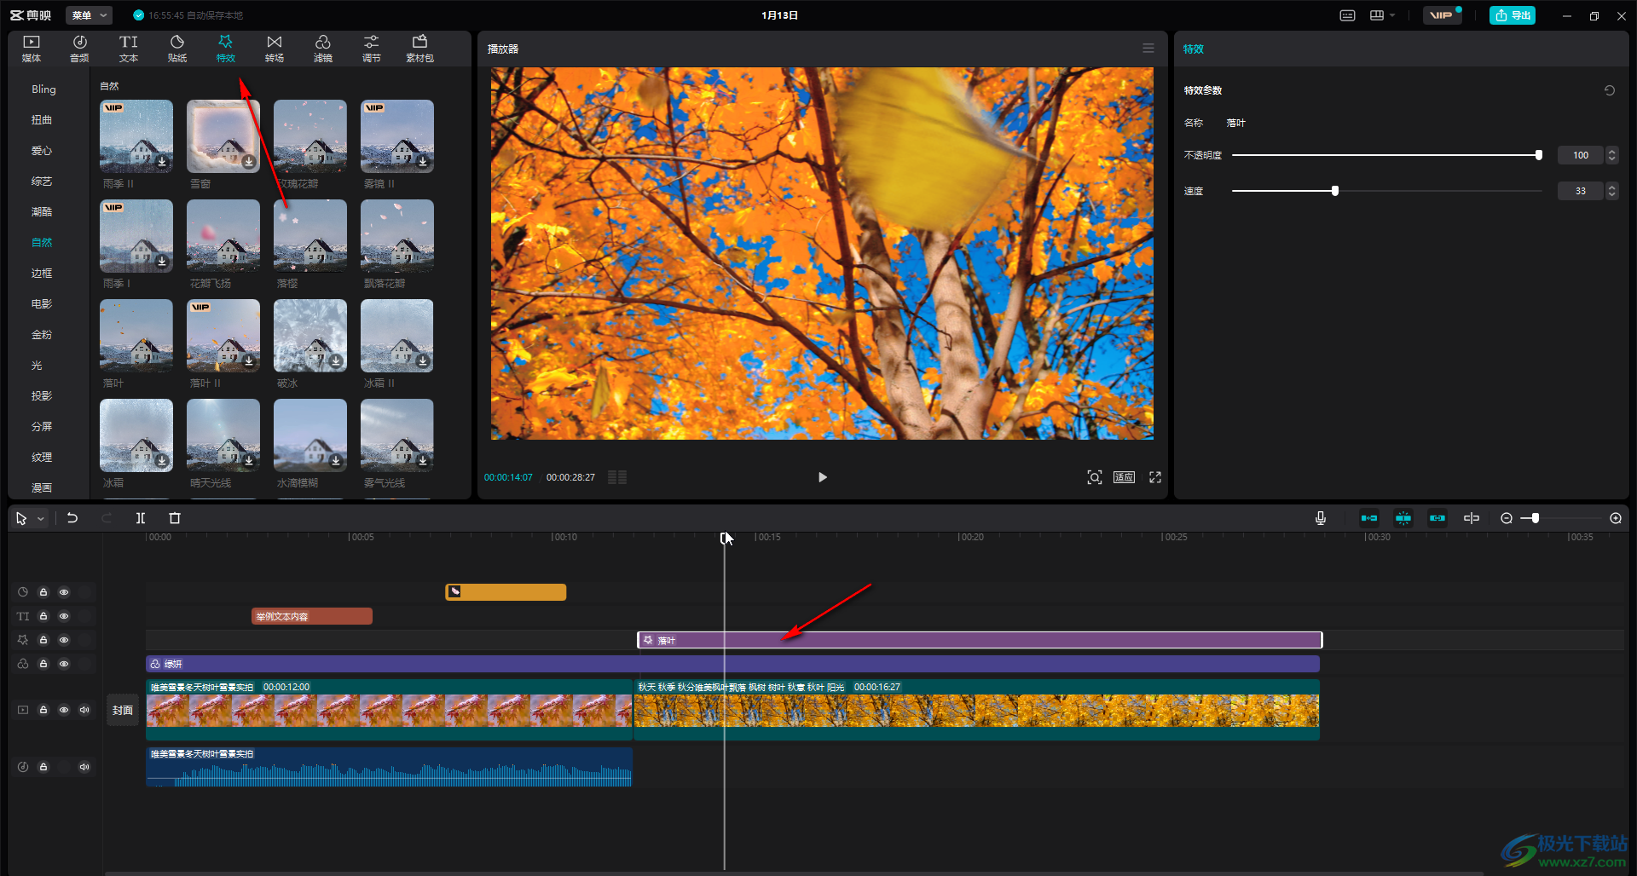Click the 导出 export button
The image size is (1637, 876).
1513,15
